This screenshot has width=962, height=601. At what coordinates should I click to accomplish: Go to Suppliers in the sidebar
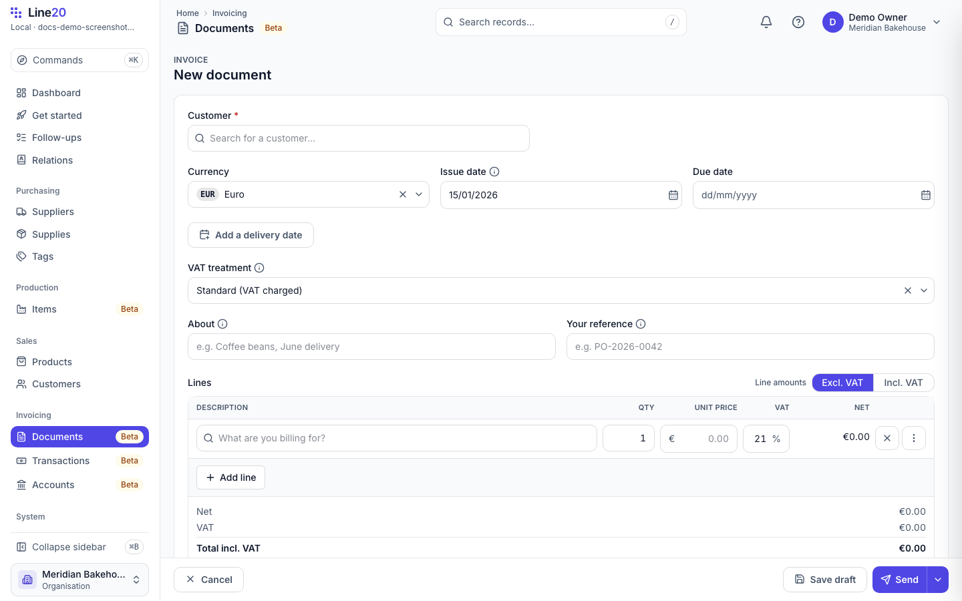coord(79,212)
